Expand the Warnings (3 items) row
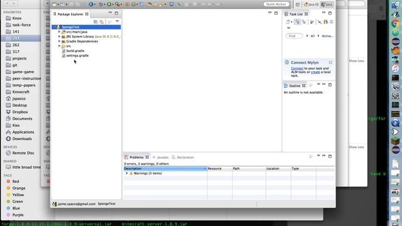This screenshot has width=402, height=226. tap(127, 173)
